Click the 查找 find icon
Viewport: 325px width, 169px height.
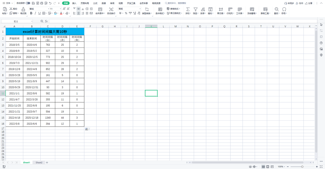tap(277, 9)
